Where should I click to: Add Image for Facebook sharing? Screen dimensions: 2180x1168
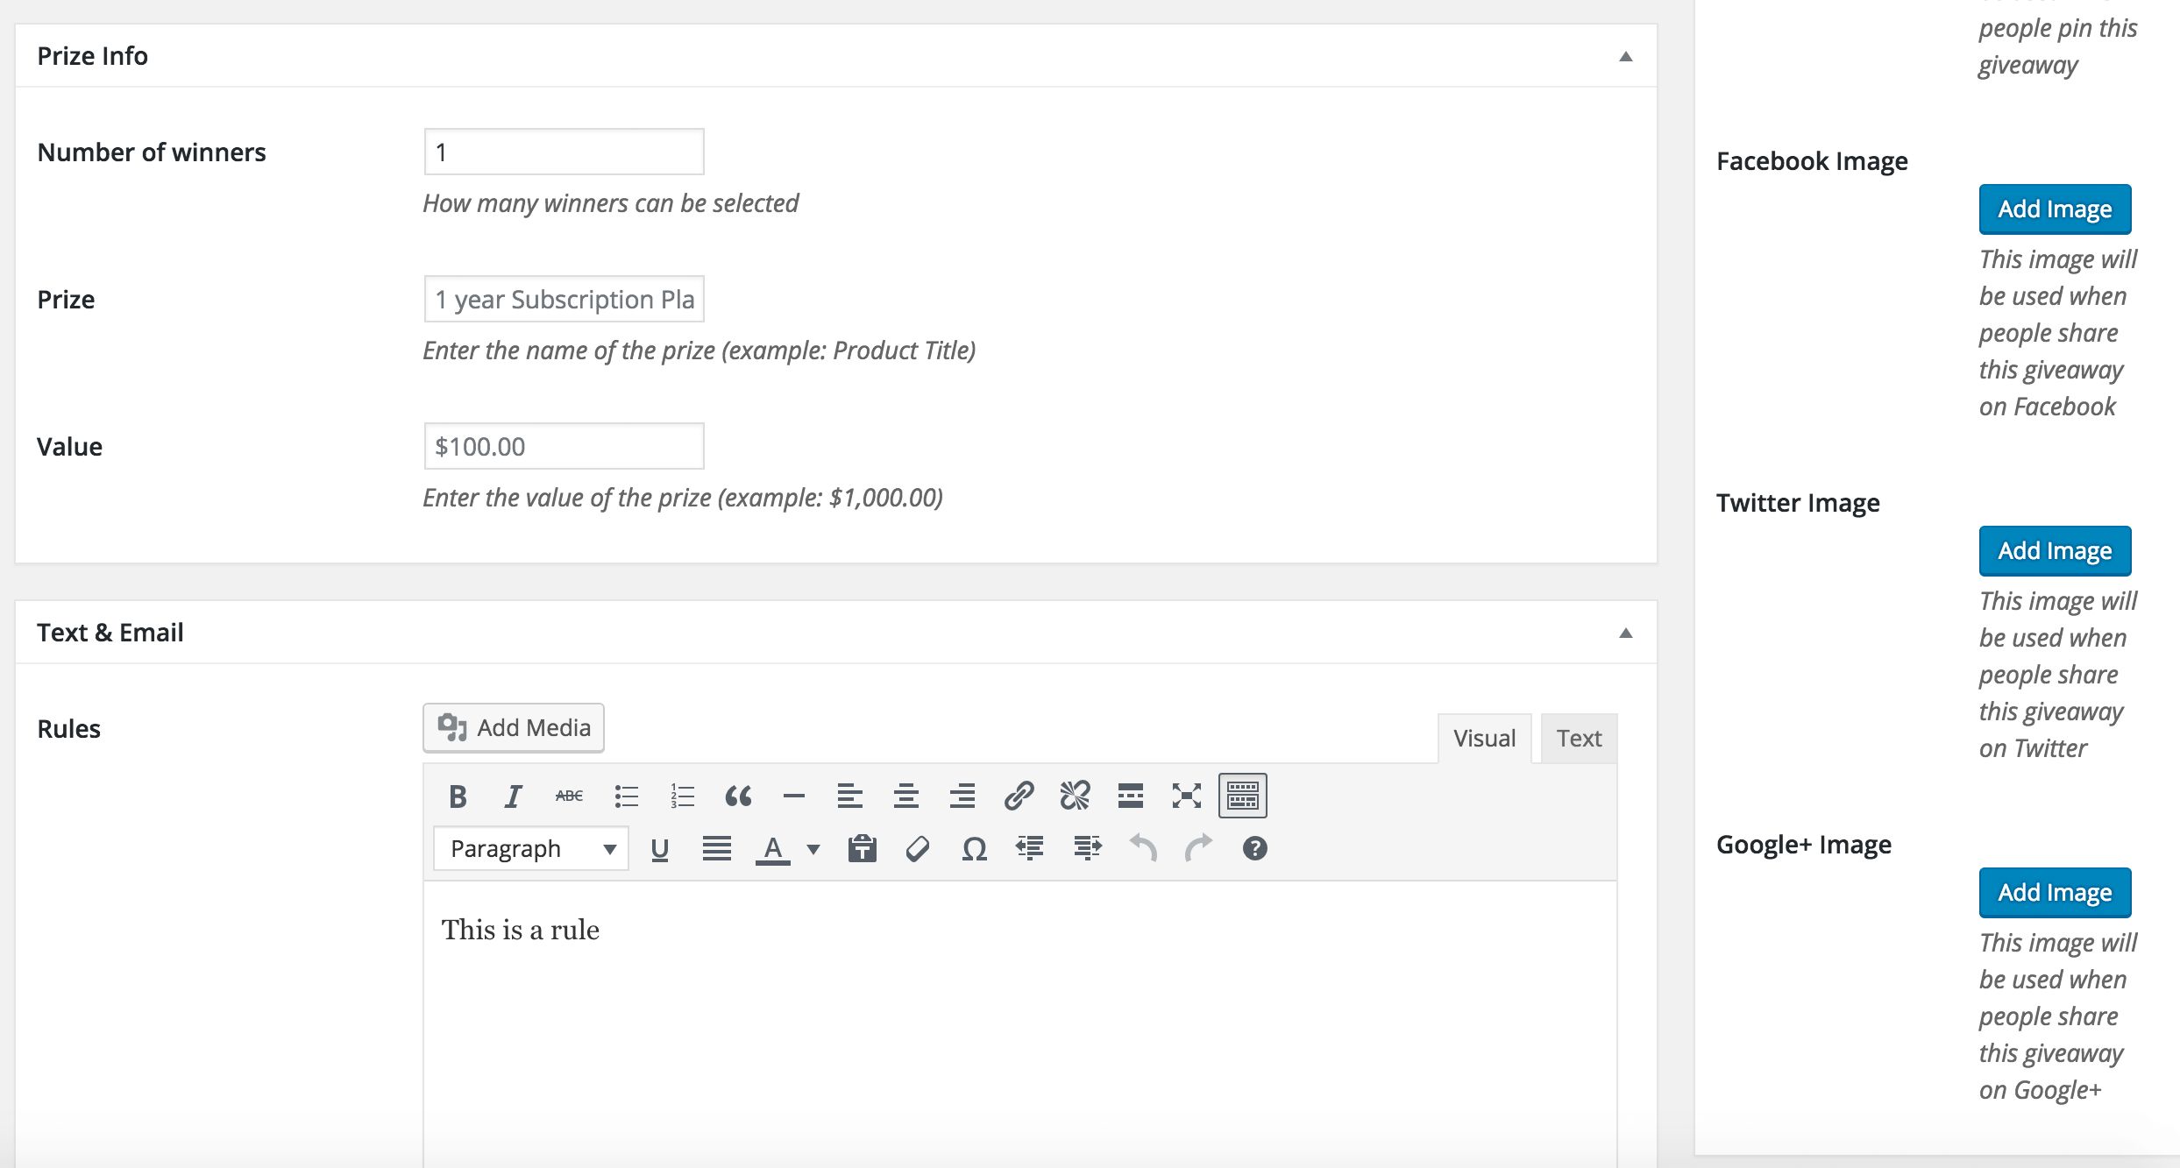tap(2054, 209)
